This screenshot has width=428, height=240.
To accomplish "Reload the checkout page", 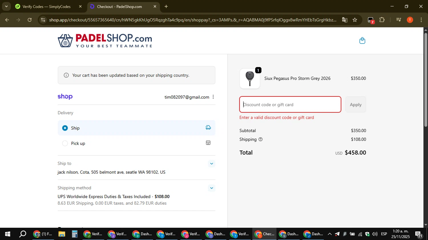I will [30, 20].
